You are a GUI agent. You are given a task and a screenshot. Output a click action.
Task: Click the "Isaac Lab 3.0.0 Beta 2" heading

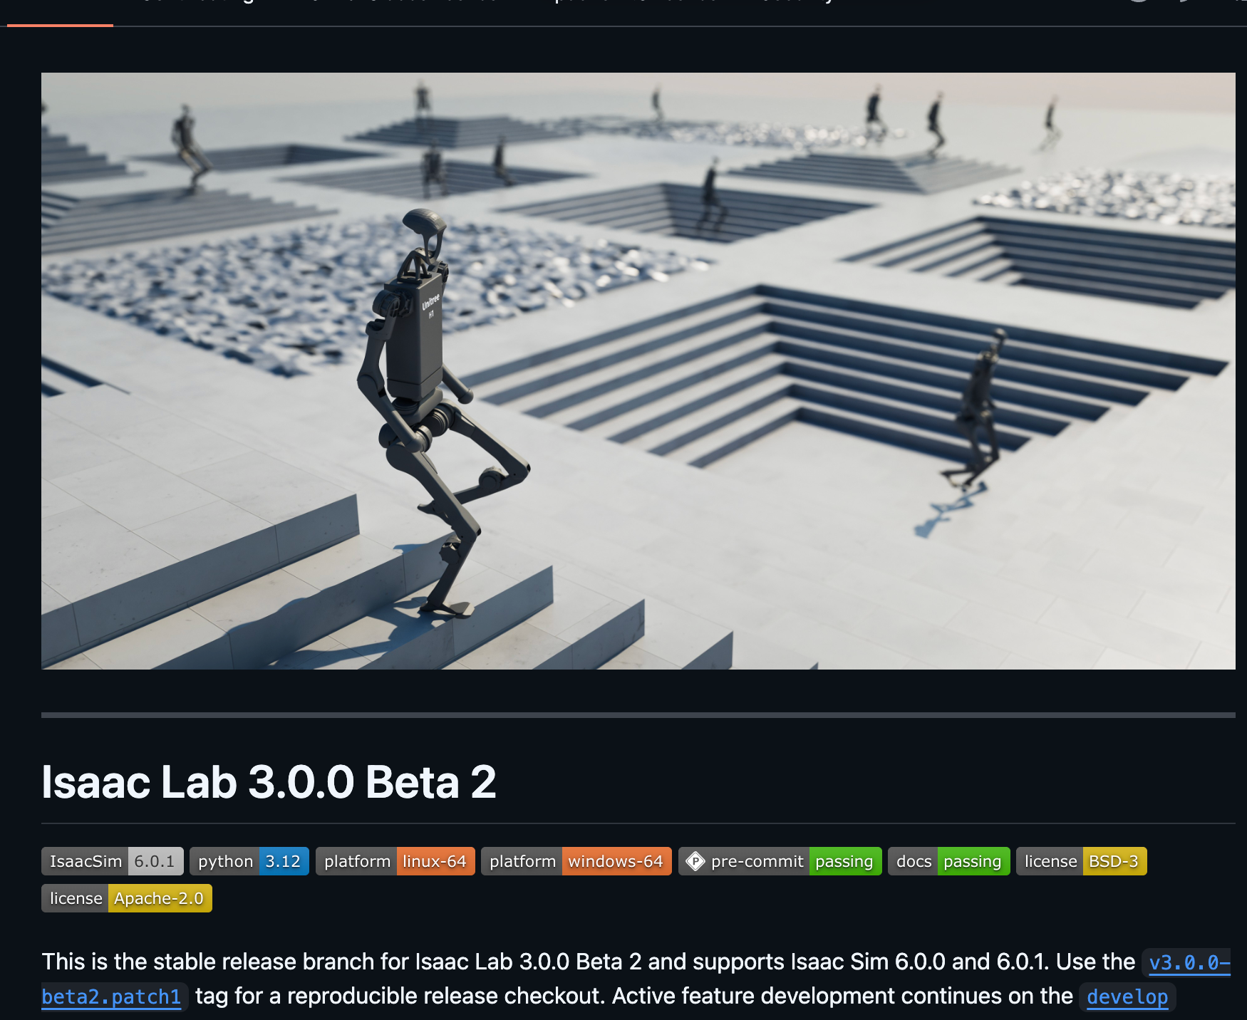[269, 781]
